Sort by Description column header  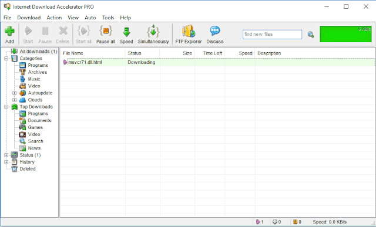(315, 53)
